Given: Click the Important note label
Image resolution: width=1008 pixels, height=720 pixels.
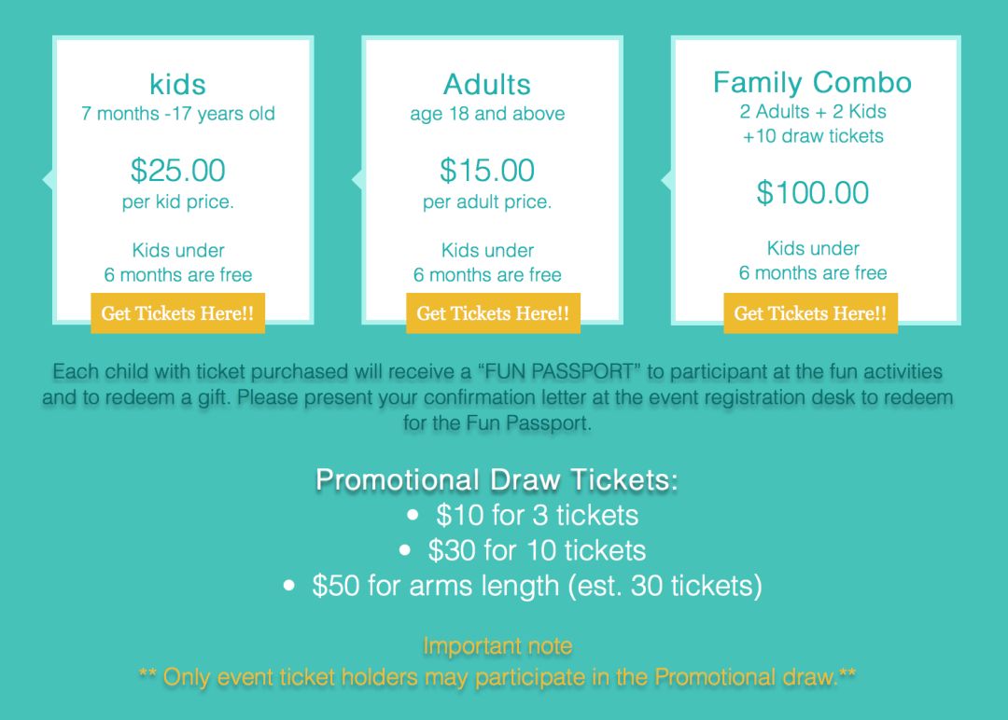Looking at the screenshot, I should point(497,645).
